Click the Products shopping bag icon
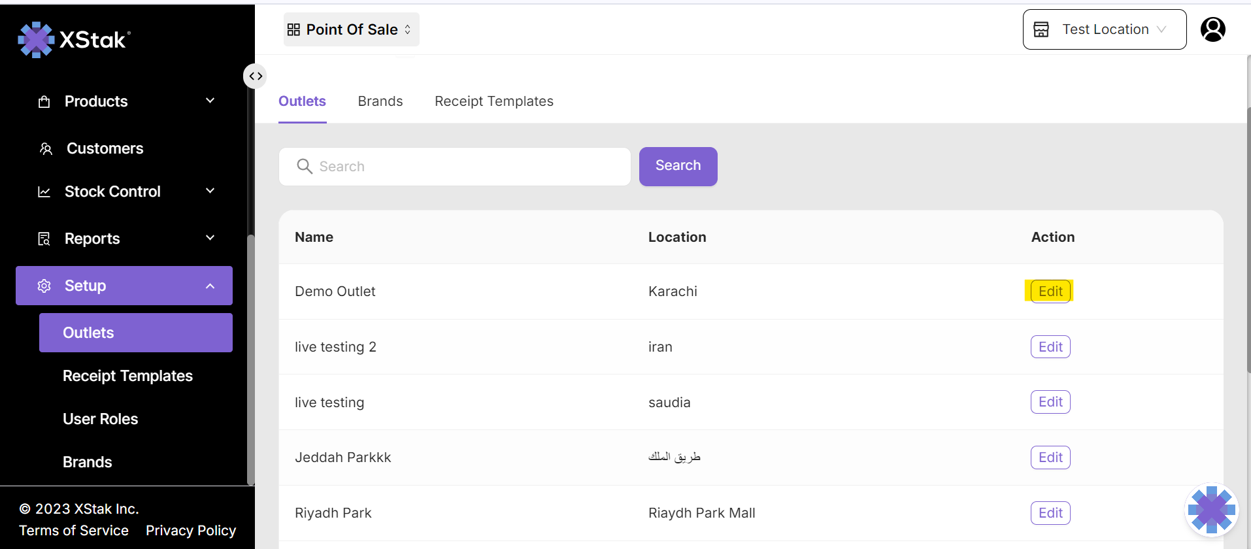1251x549 pixels. pos(44,102)
